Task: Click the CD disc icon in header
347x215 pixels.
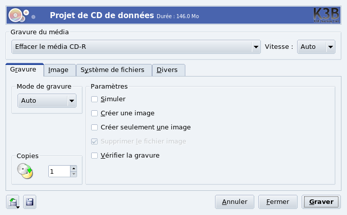Action: click(17, 15)
